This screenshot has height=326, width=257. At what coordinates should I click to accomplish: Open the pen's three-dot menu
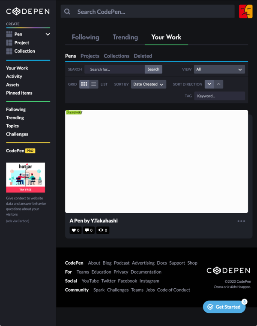pos(241,221)
